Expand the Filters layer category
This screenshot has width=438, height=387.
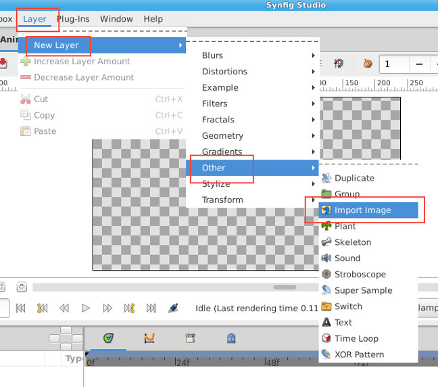tap(252, 104)
